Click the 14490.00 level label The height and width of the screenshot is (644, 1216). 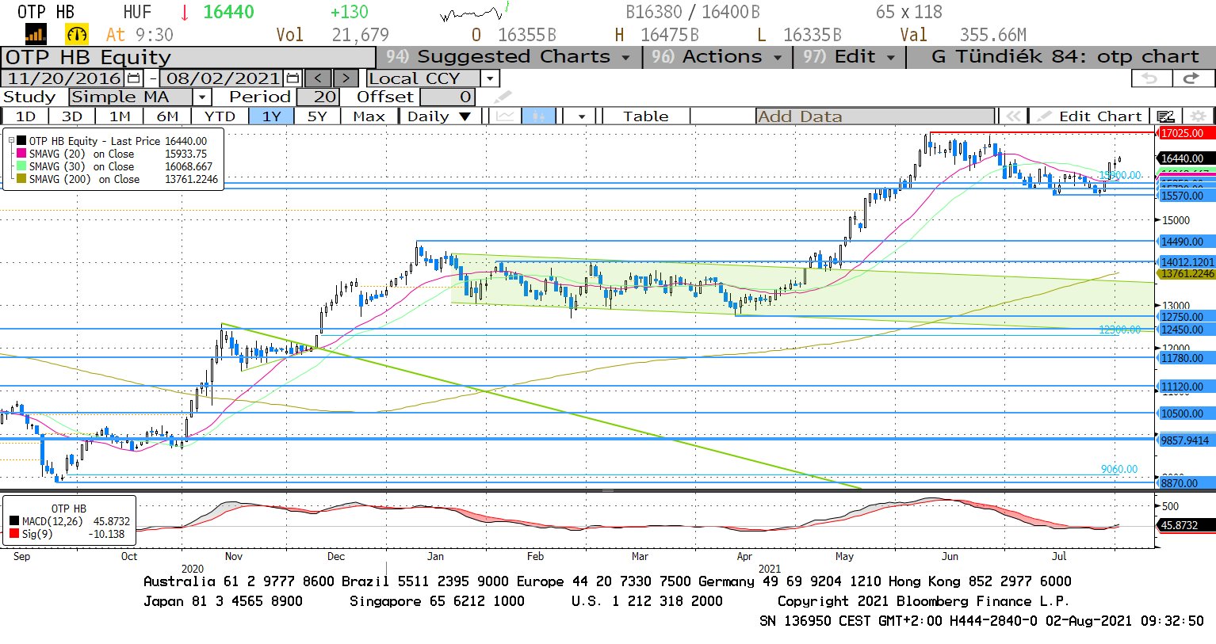pos(1185,242)
